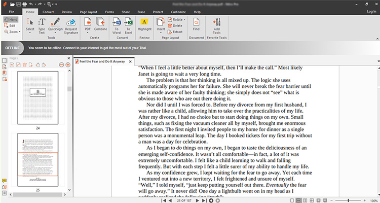Click the Extract pages button
This screenshot has height=203, width=380.
(x=177, y=31)
